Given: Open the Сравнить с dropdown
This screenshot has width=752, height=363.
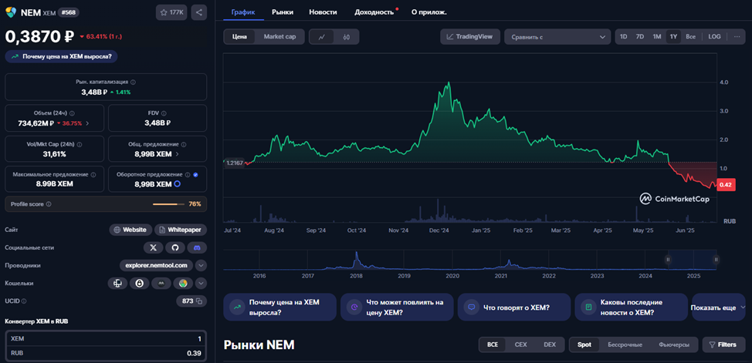Looking at the screenshot, I should [x=557, y=37].
